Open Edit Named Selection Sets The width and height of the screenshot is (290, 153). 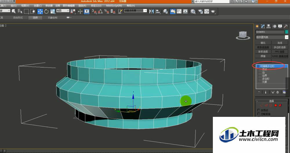[120, 12]
